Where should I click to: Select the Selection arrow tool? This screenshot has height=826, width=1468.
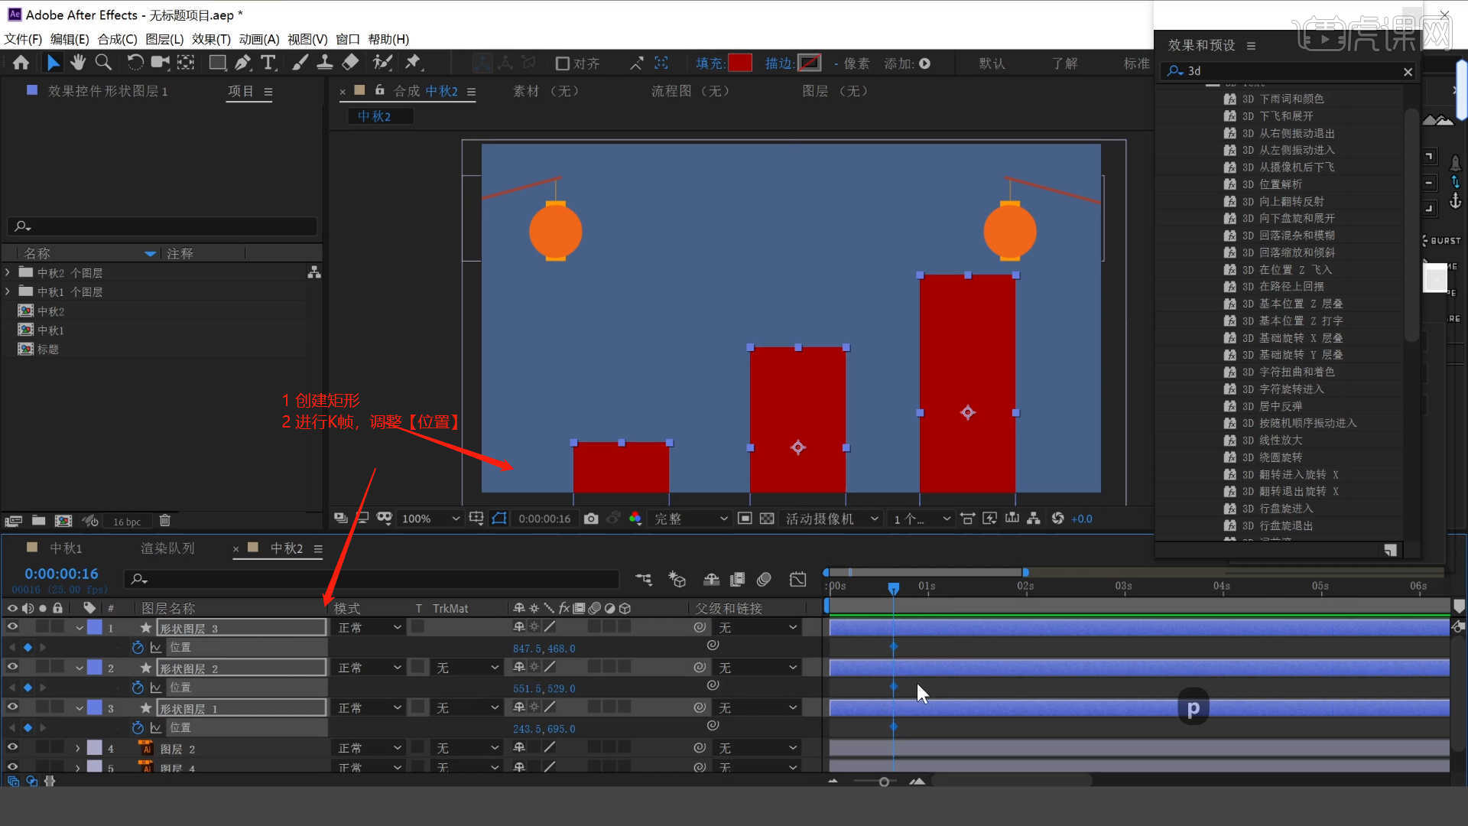53,63
